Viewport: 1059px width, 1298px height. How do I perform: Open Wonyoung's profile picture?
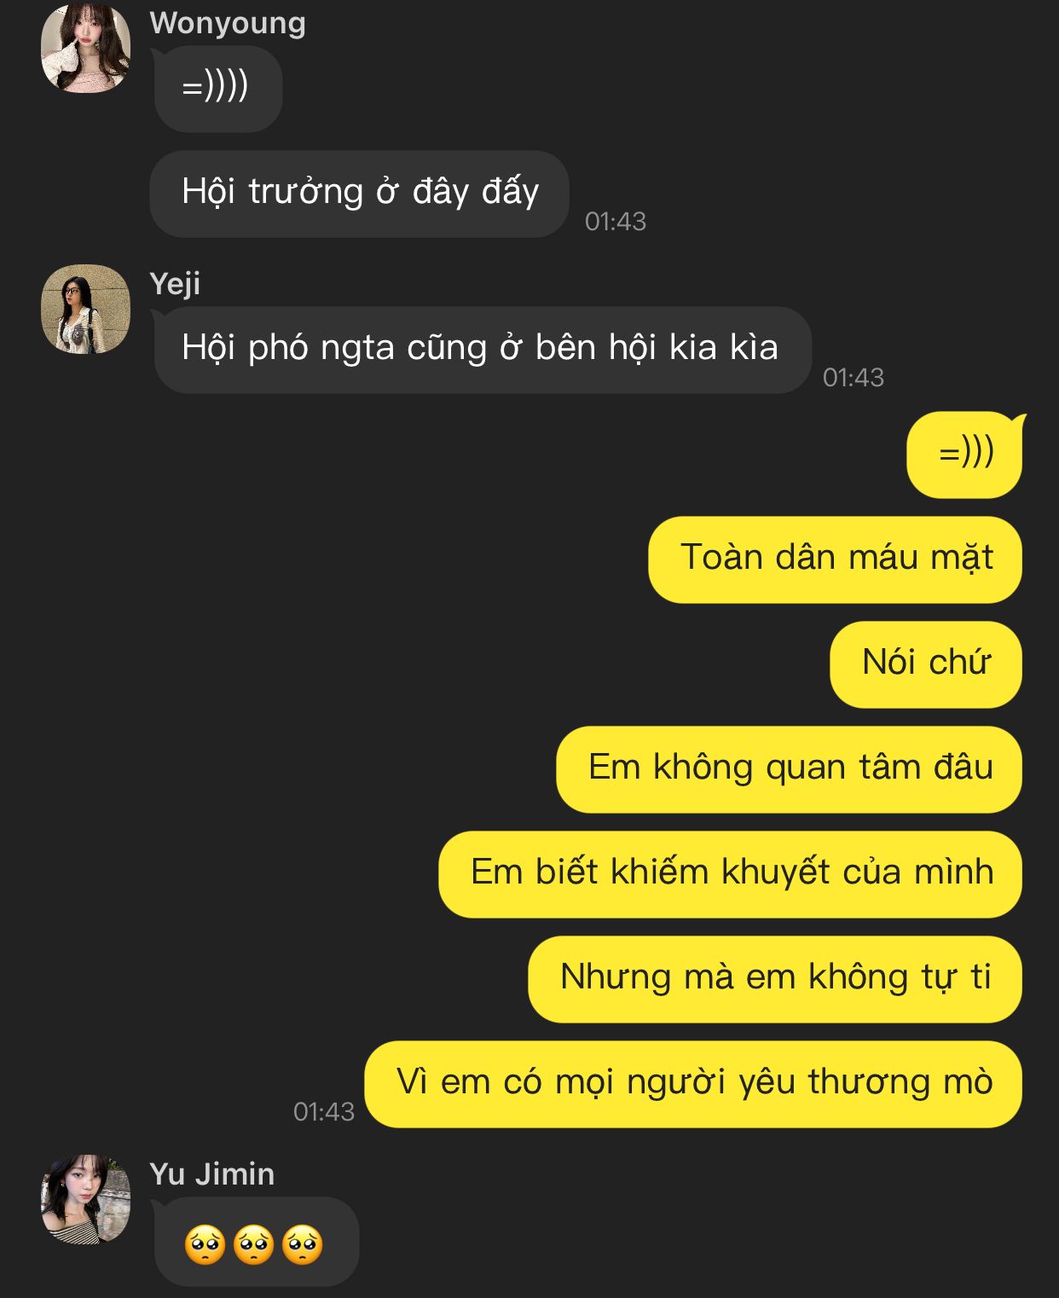pos(85,48)
